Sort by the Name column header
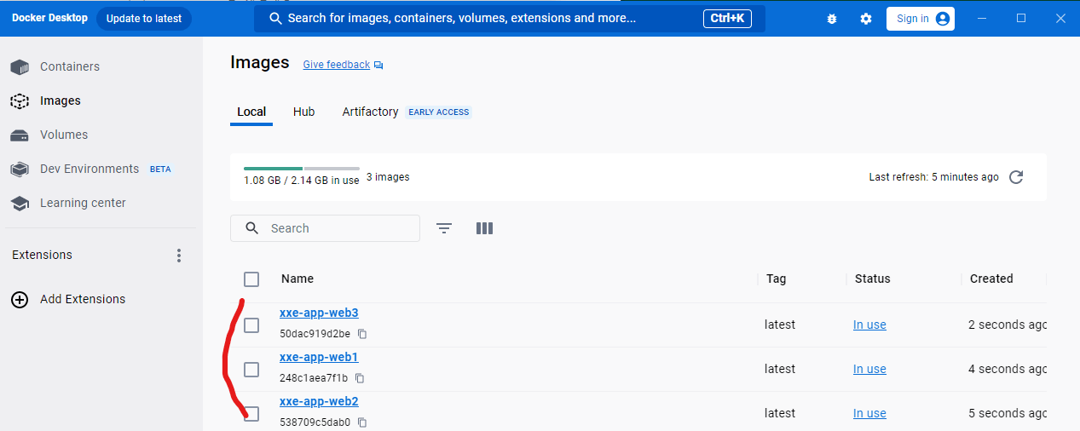This screenshot has height=431, width=1080. (x=297, y=279)
